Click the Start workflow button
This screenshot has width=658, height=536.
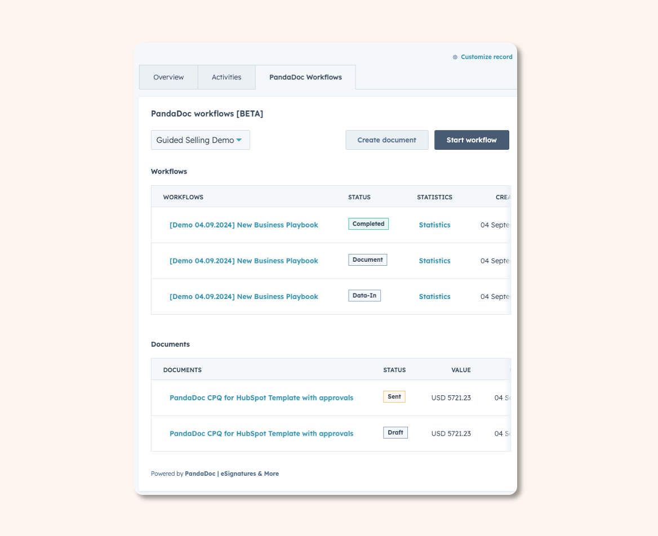(x=472, y=140)
